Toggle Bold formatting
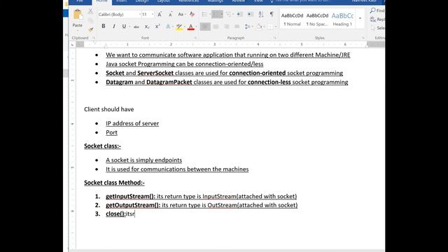448x252 pixels. point(104,27)
